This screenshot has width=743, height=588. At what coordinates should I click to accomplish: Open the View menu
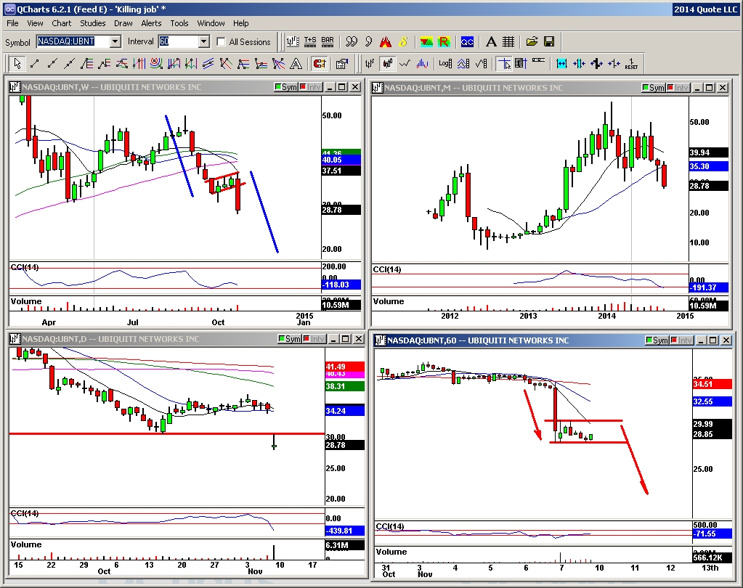35,23
